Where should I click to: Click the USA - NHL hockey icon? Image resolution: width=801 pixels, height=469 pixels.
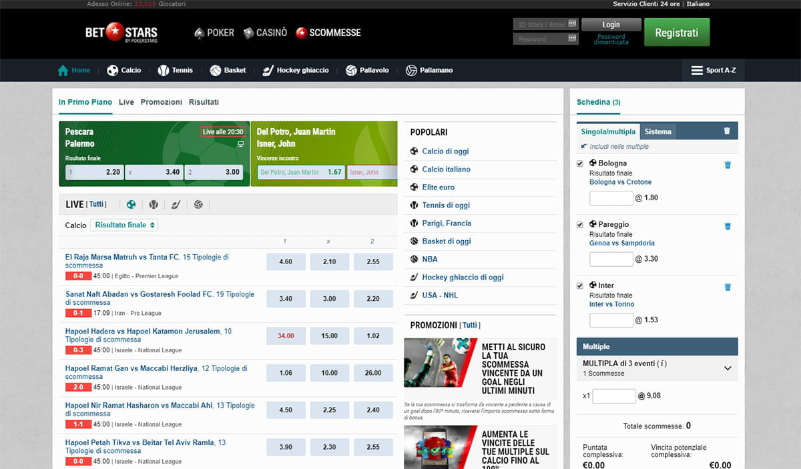click(414, 296)
